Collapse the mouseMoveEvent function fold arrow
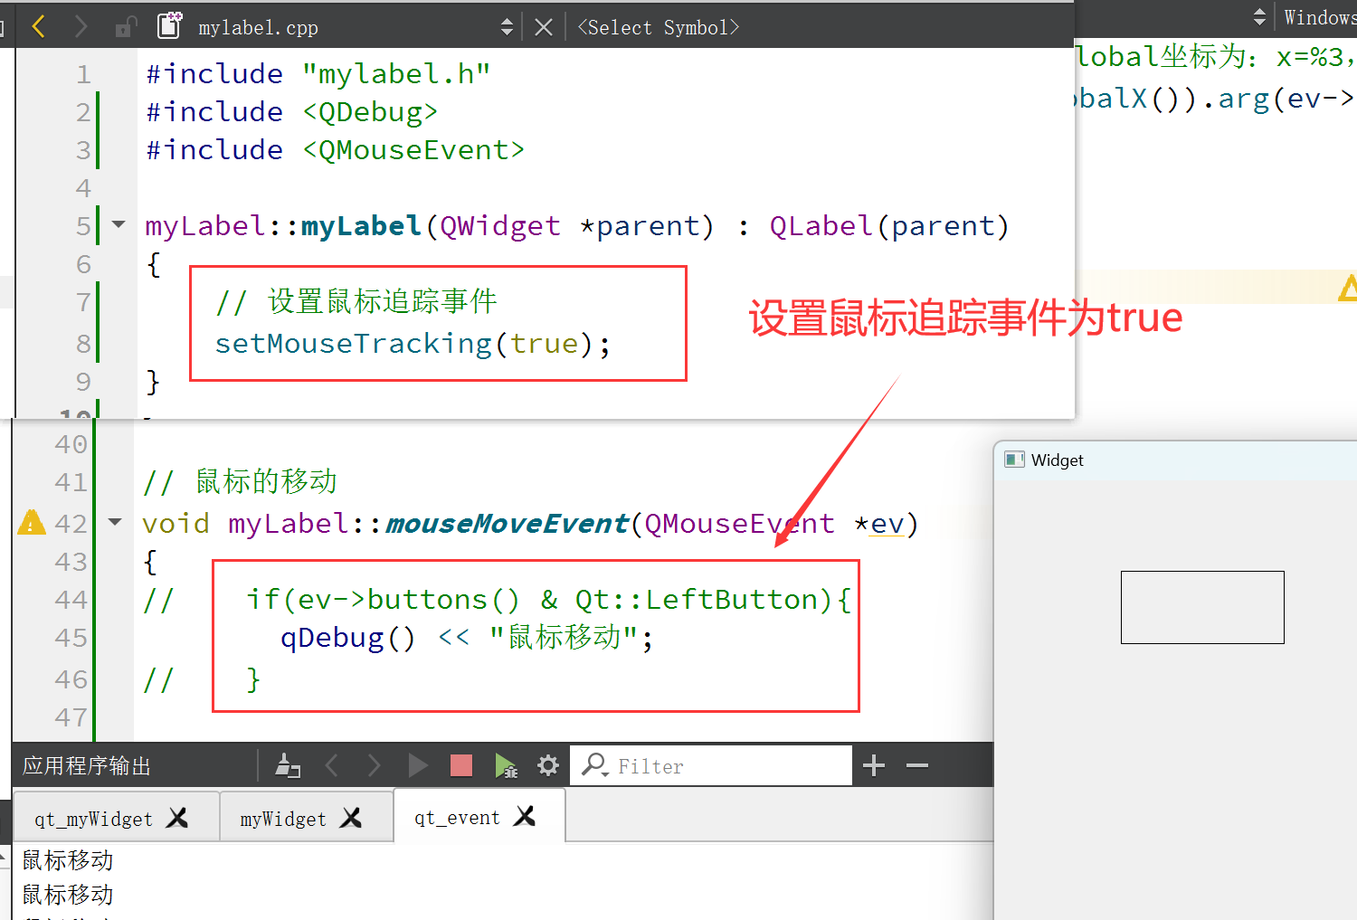This screenshot has width=1357, height=920. (x=115, y=522)
